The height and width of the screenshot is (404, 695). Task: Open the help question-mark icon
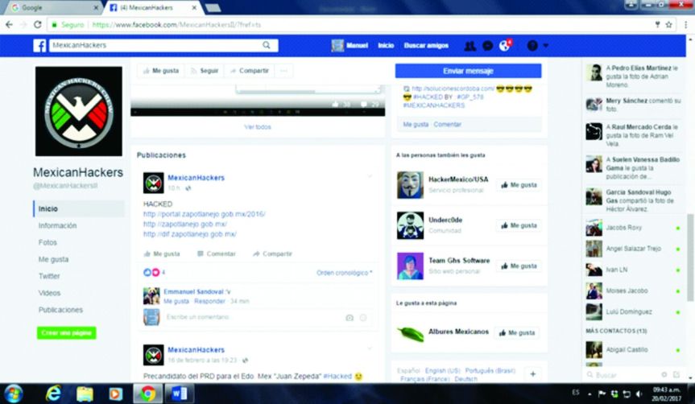click(x=532, y=46)
